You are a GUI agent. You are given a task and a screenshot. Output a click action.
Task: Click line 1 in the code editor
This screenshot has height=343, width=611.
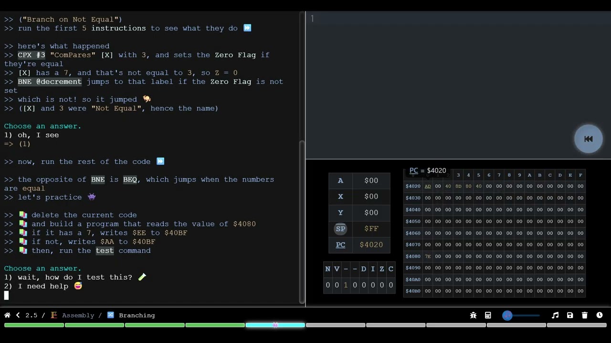pos(458,19)
